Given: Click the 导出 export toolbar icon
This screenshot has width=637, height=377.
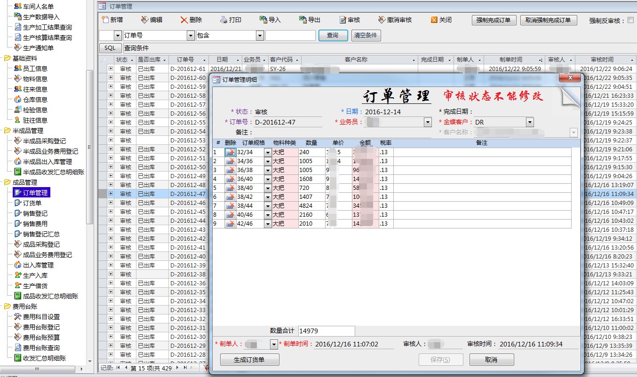Looking at the screenshot, I should 303,20.
